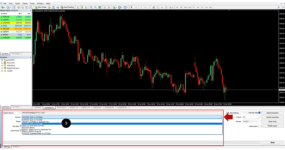Click the Open chart button

tap(272, 121)
